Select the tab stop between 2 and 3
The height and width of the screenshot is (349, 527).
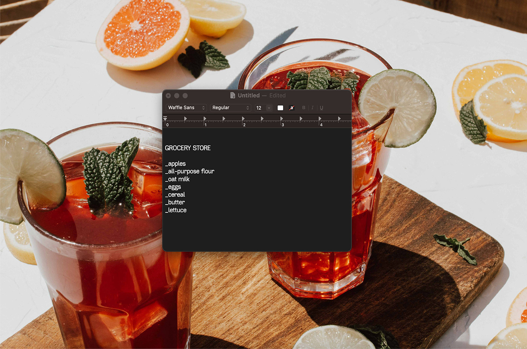tap(262, 118)
